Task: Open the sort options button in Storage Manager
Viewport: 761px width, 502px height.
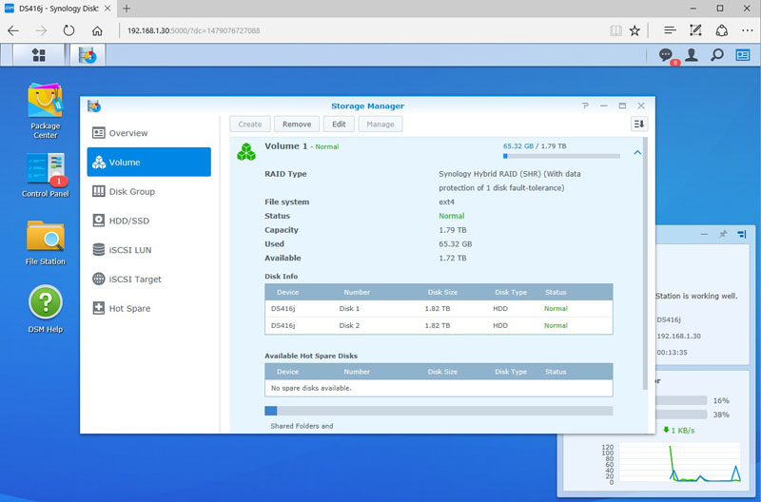Action: point(639,124)
